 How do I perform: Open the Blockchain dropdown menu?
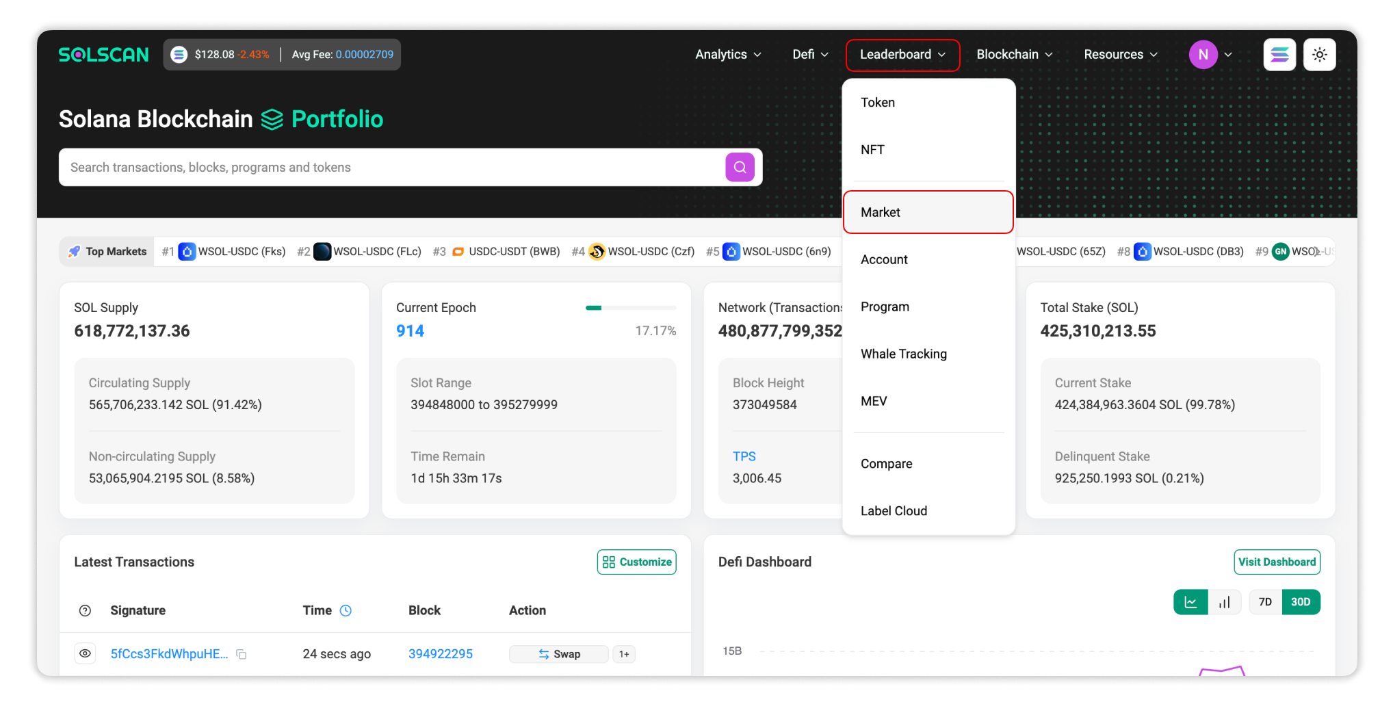[x=1014, y=54]
